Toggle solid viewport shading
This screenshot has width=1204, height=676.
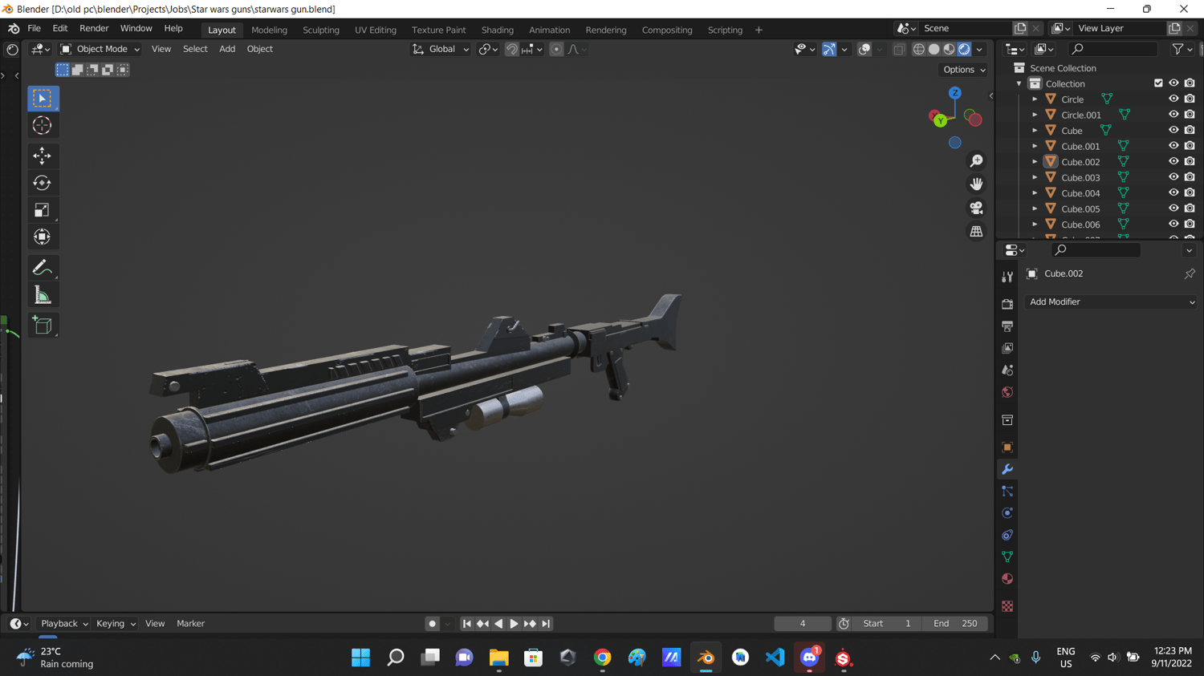pos(934,49)
